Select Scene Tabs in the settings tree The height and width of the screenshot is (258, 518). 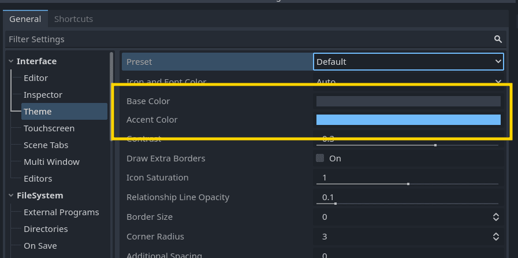click(x=46, y=145)
